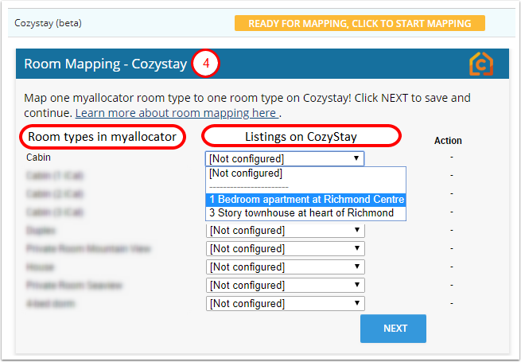Screen dimensions: 521x362
Task: Open the Private Room Seaview dropdown
Action: 286,285
